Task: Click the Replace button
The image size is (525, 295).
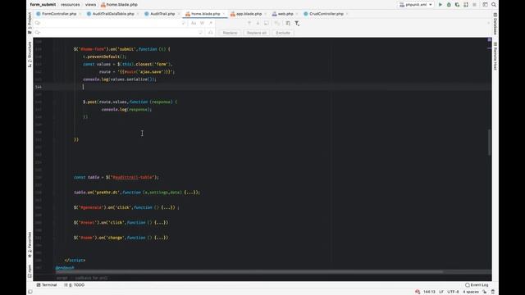Action: pos(230,33)
